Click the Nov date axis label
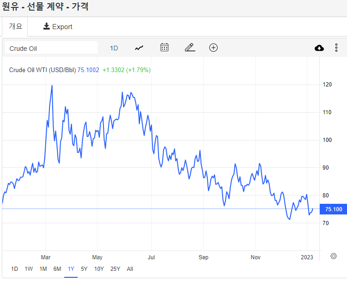The width and height of the screenshot is (347, 281). point(256,257)
